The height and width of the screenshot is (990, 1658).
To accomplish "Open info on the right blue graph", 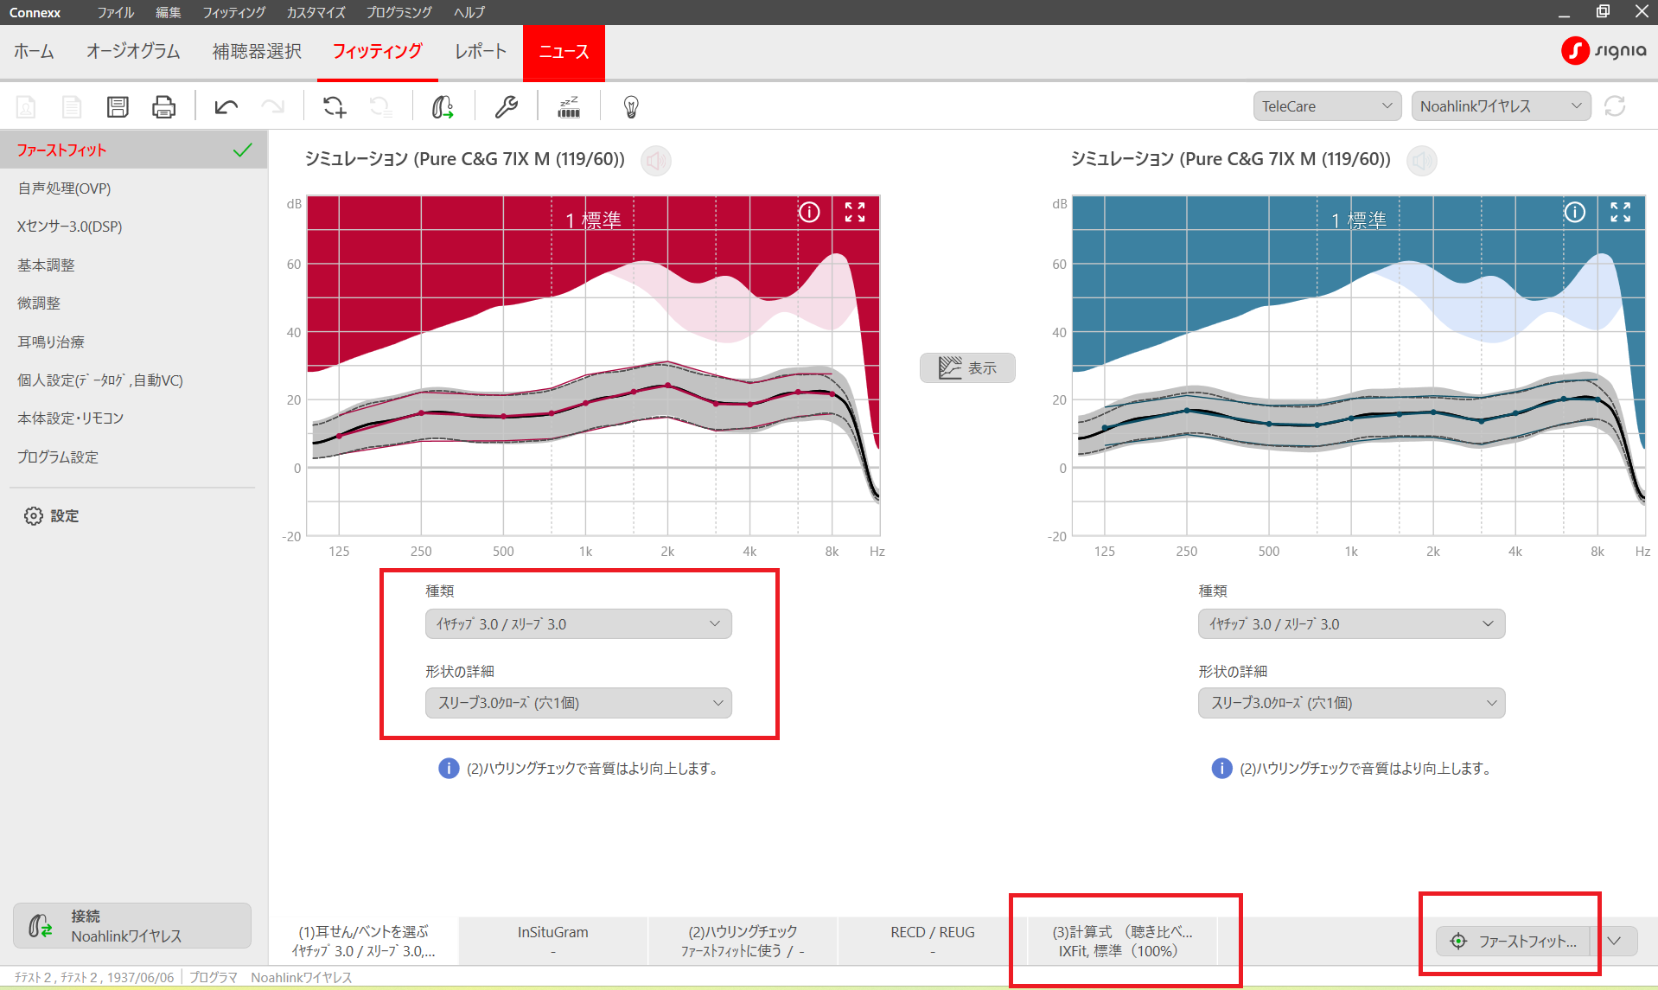I will pos(1574,213).
